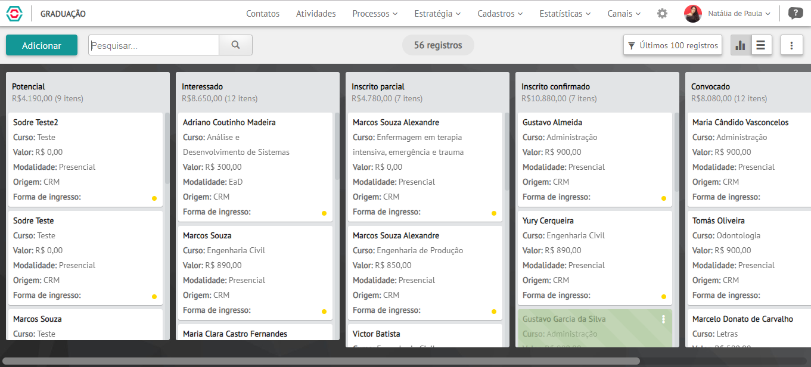Screen dimensions: 811x367
Task: Expand the Processos menu
Action: coord(375,14)
